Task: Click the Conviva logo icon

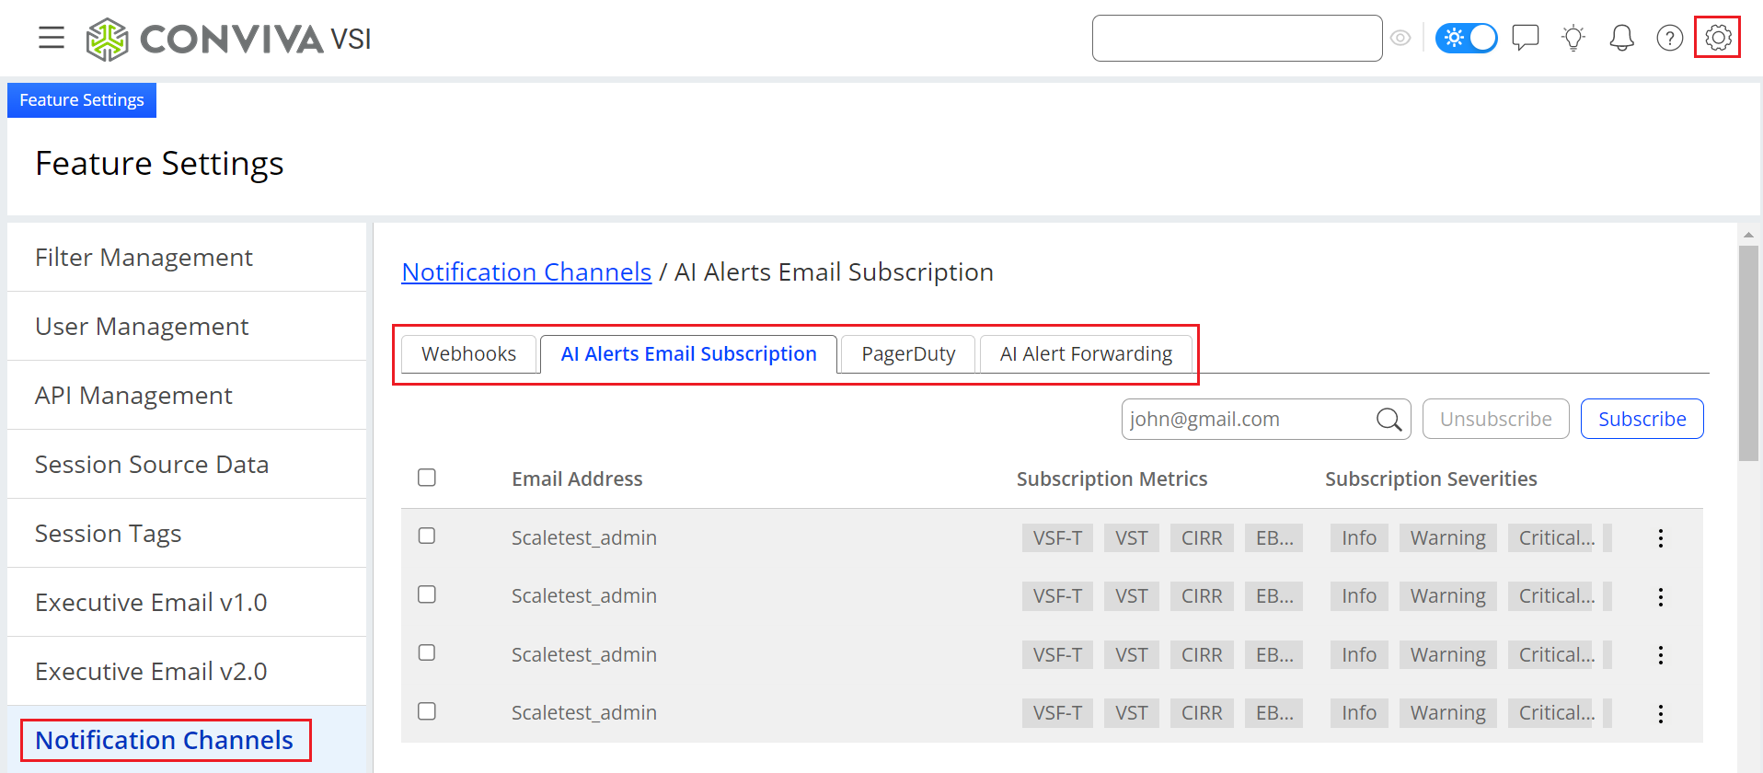Action: 107,40
